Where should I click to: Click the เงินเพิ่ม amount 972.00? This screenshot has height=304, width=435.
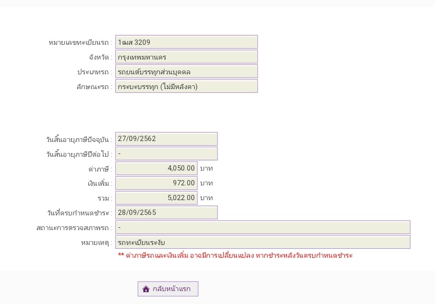point(156,183)
